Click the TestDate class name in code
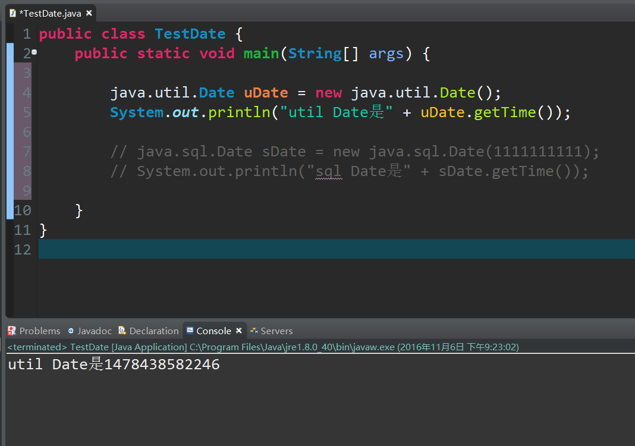Viewport: 635px width, 446px height. coord(190,34)
